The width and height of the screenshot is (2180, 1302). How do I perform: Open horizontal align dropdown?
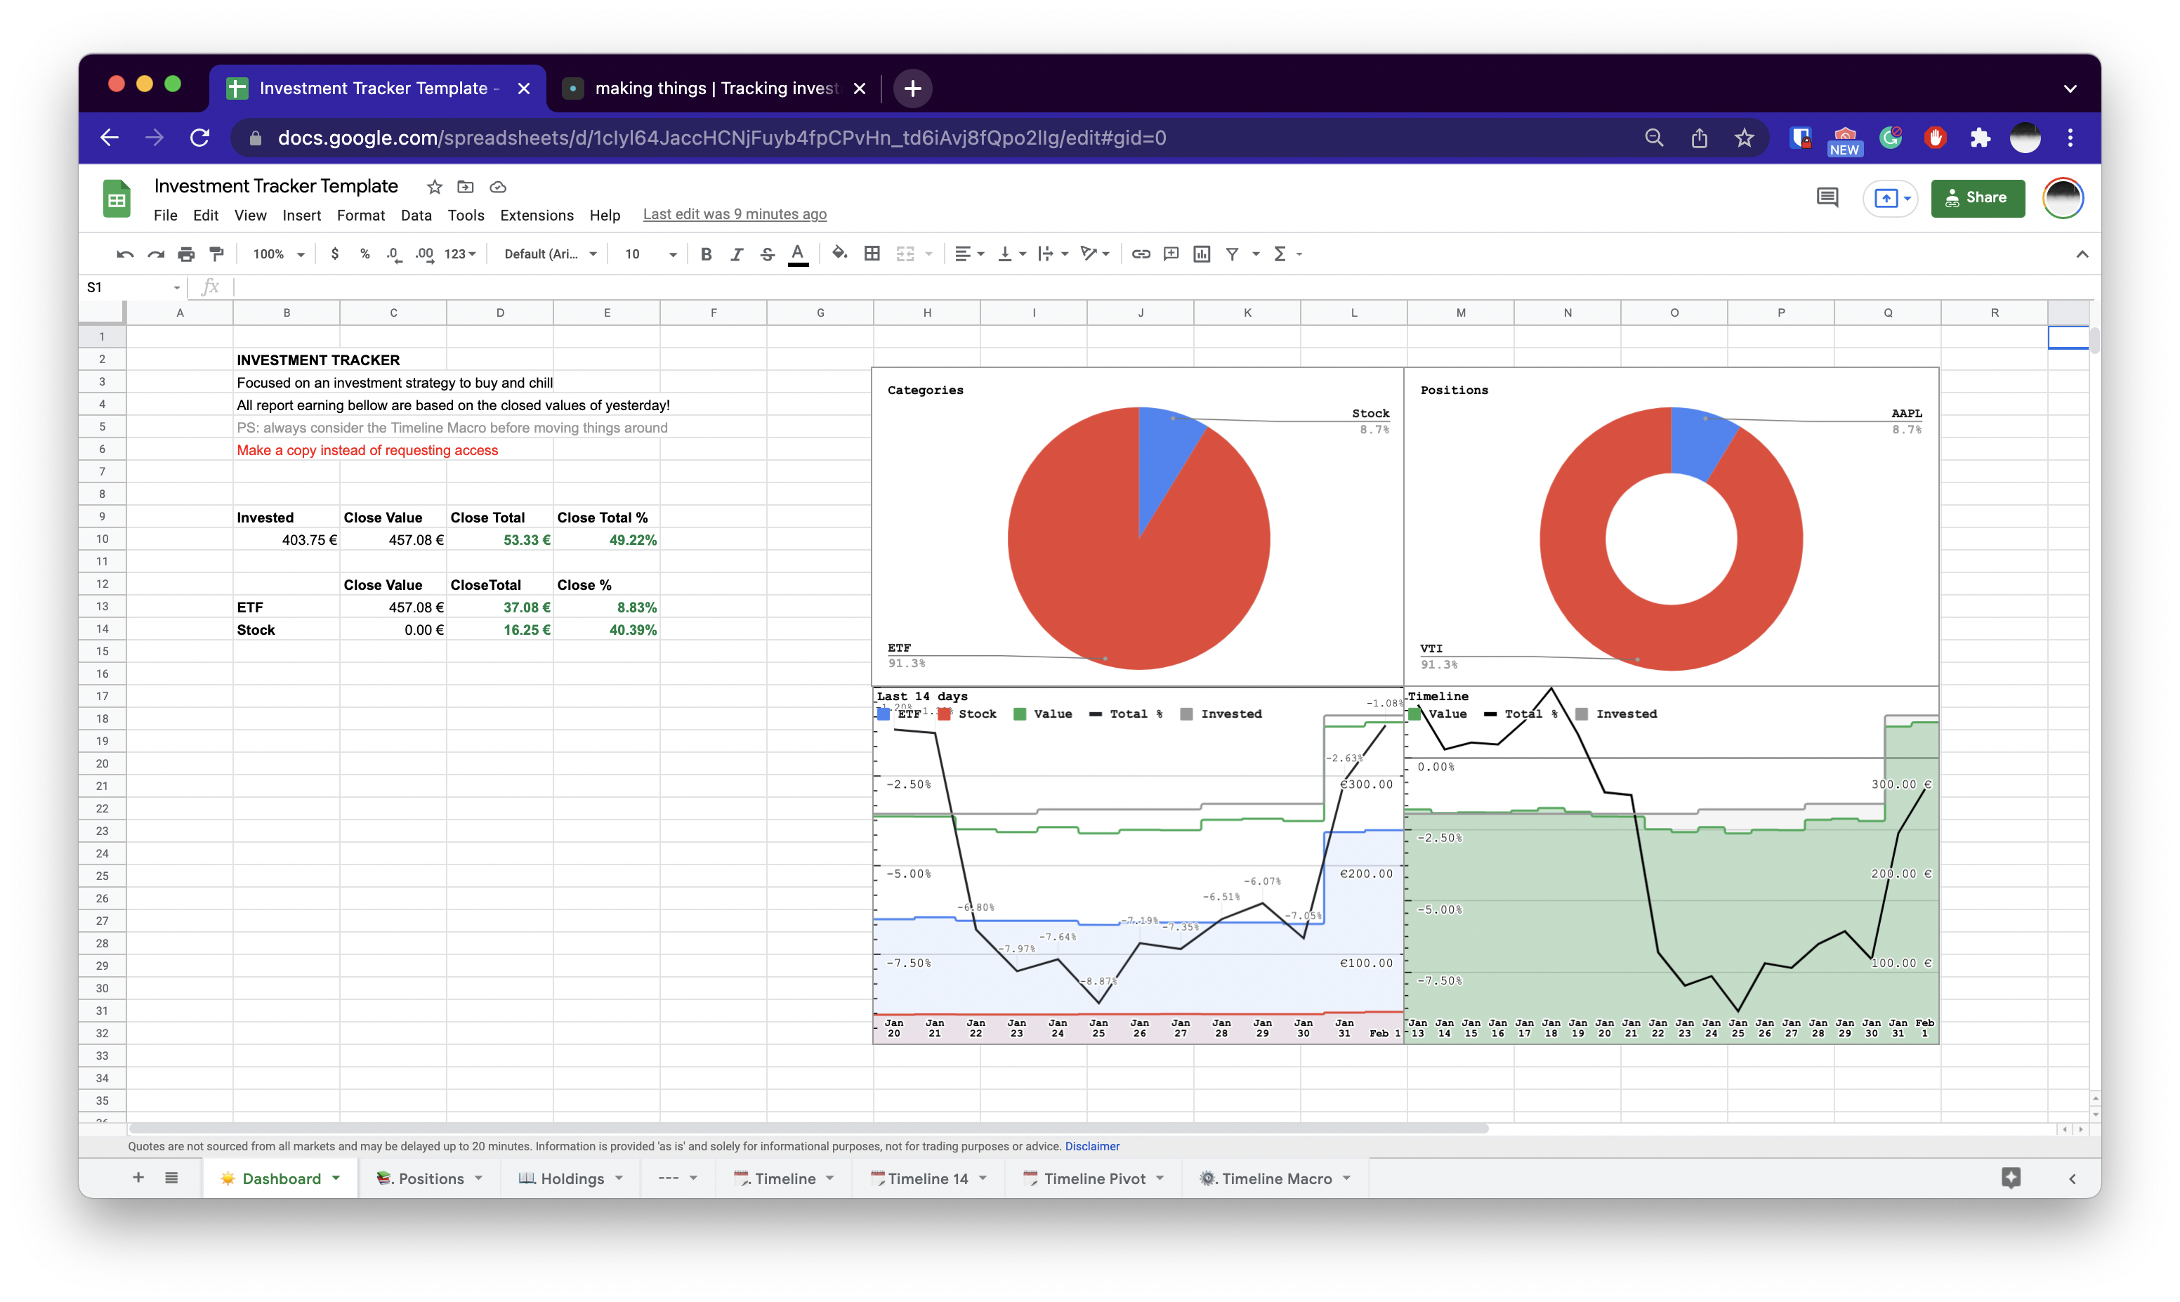[969, 254]
